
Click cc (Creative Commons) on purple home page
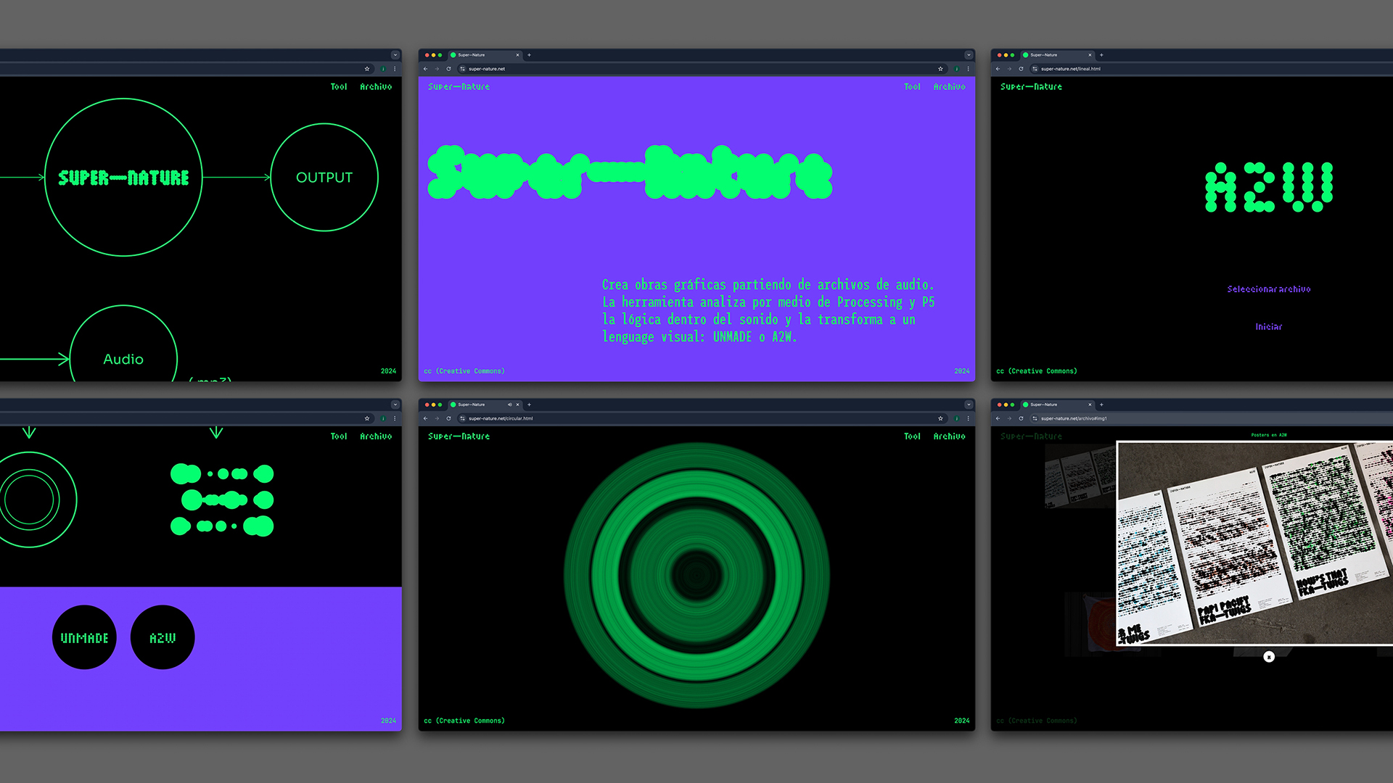(464, 371)
